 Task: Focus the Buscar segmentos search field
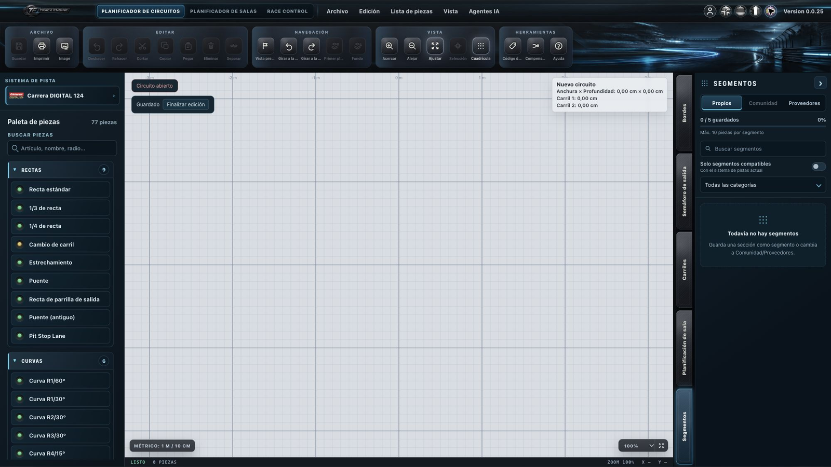pyautogui.click(x=762, y=149)
